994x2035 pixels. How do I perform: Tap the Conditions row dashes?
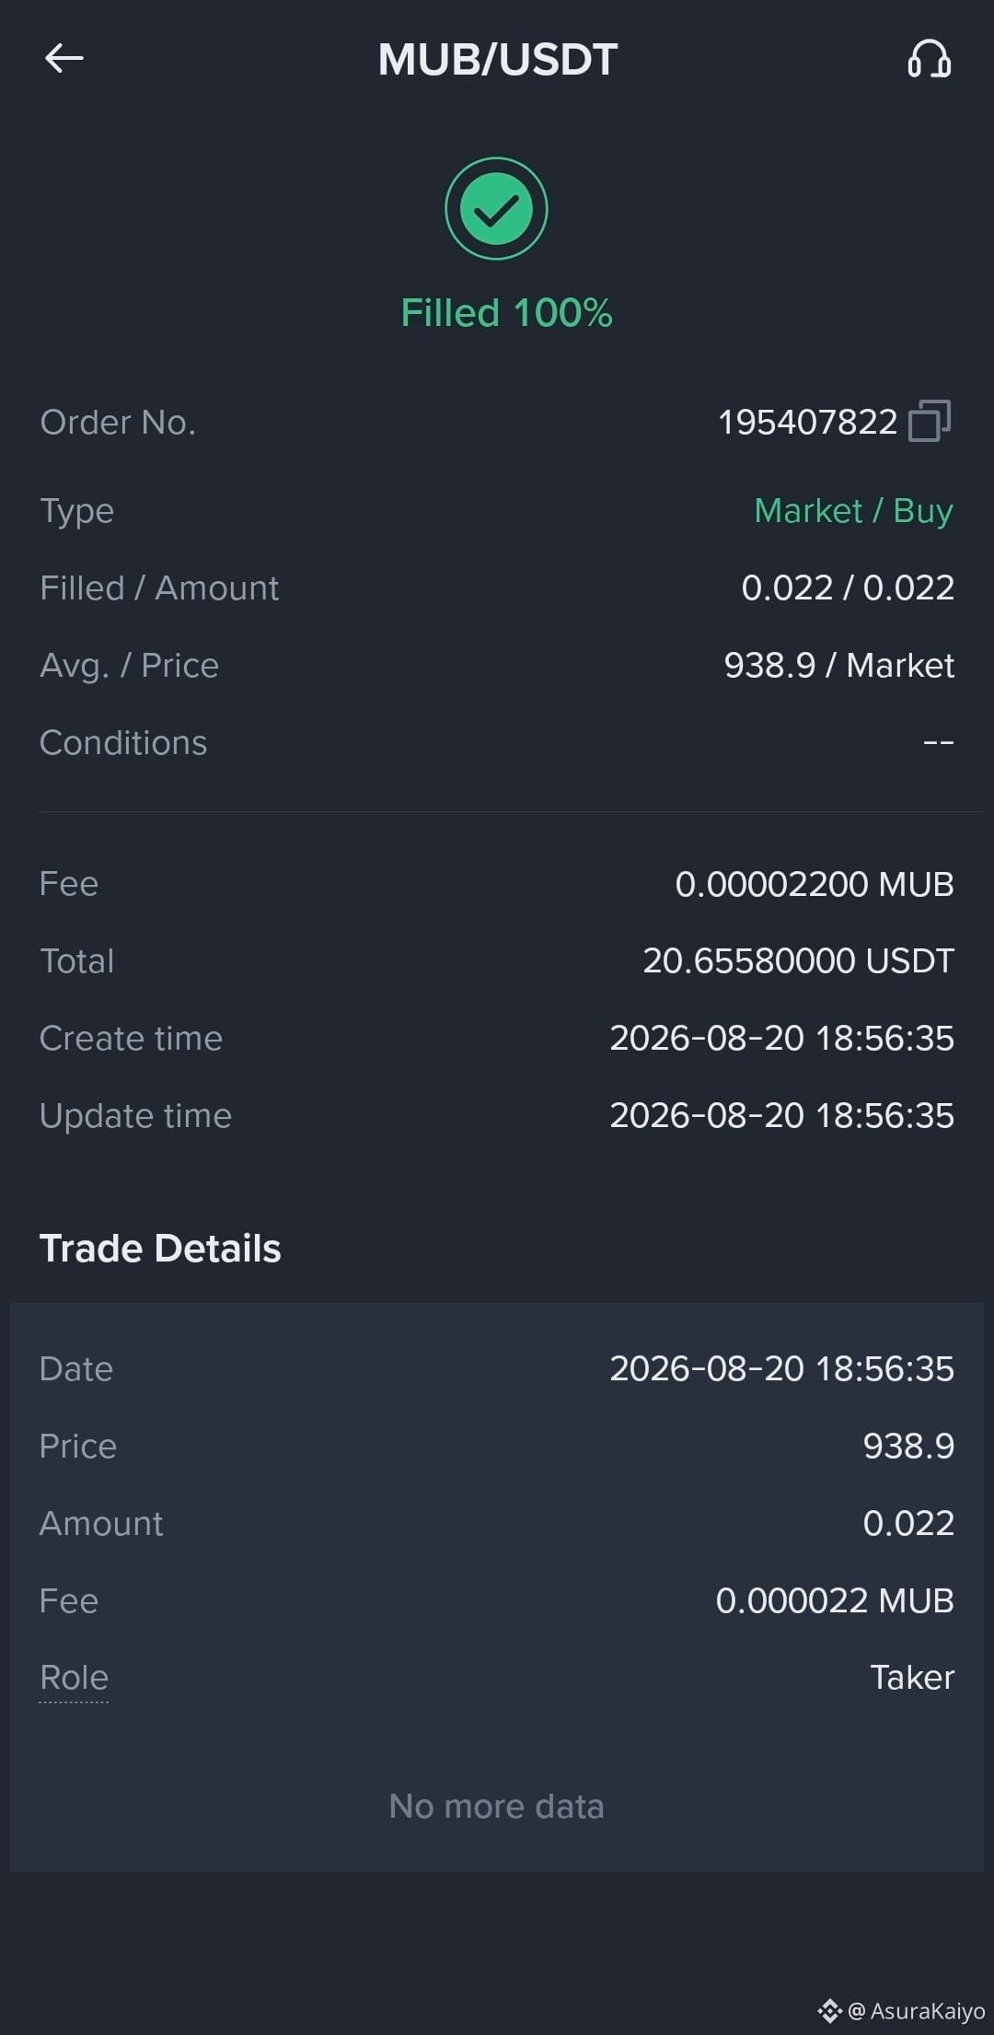(x=938, y=742)
